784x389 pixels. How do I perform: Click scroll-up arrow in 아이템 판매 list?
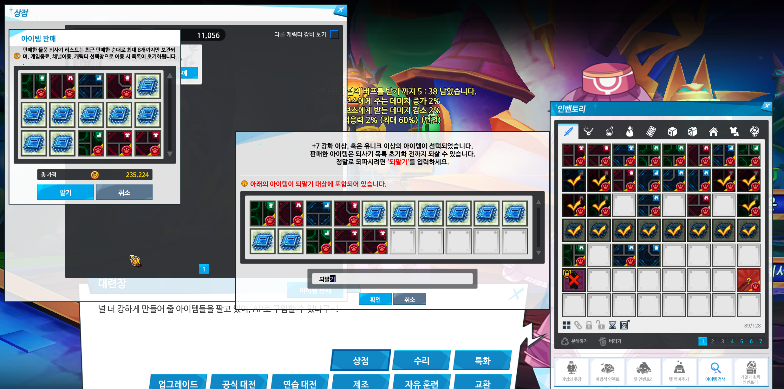pyautogui.click(x=170, y=75)
